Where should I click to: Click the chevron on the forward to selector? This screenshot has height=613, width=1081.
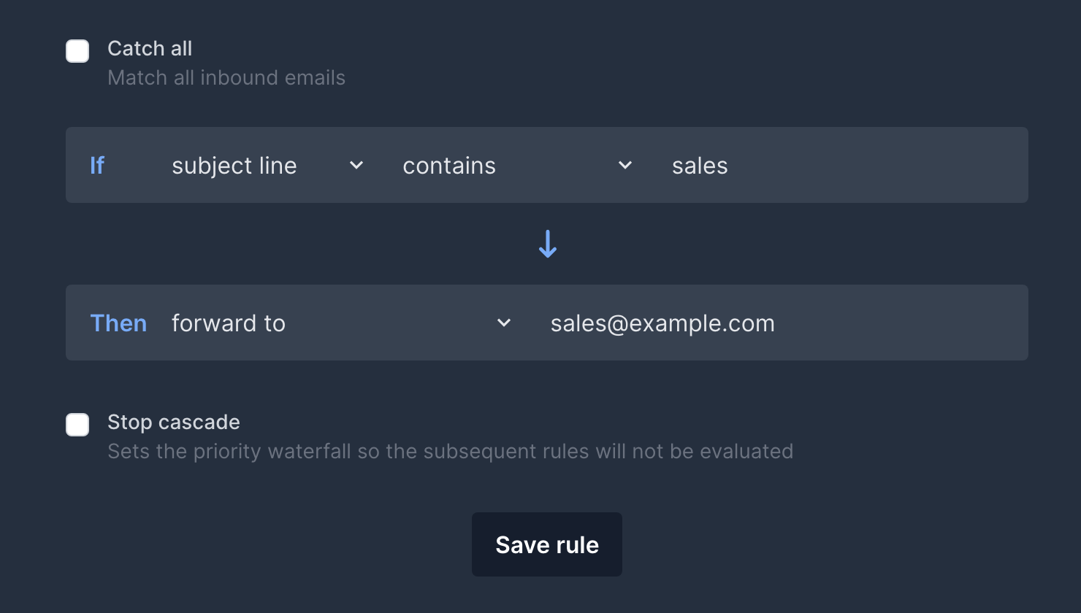[x=504, y=323]
